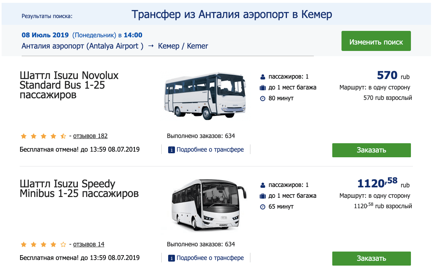The height and width of the screenshot is (268, 433).
Task: Open the 14 reviews link
Action: point(89,244)
